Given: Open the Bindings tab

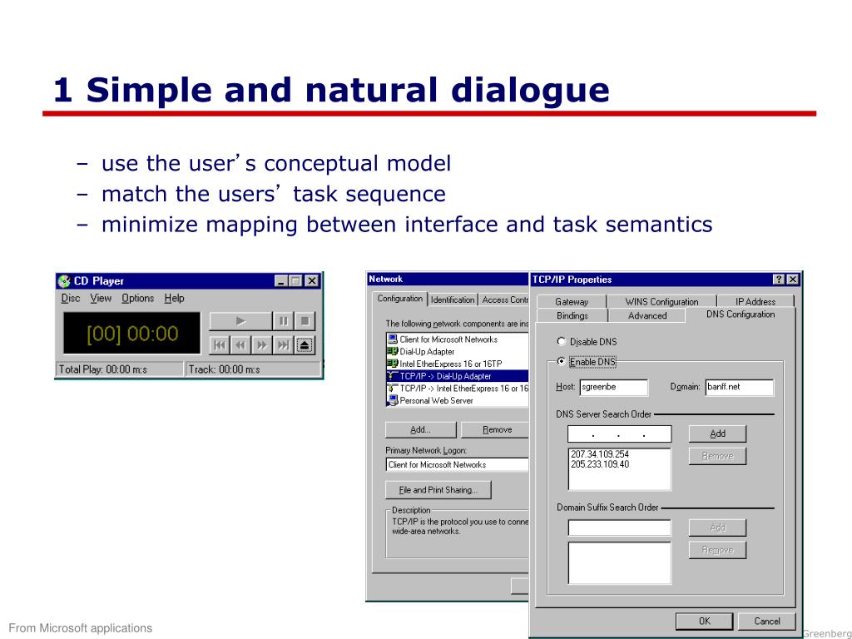Looking at the screenshot, I should click(572, 315).
